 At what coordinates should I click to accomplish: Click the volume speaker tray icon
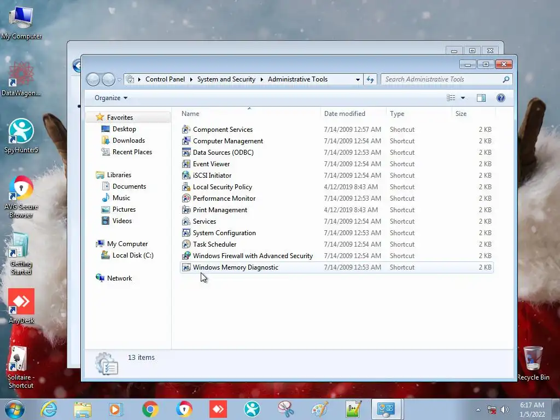click(x=505, y=410)
